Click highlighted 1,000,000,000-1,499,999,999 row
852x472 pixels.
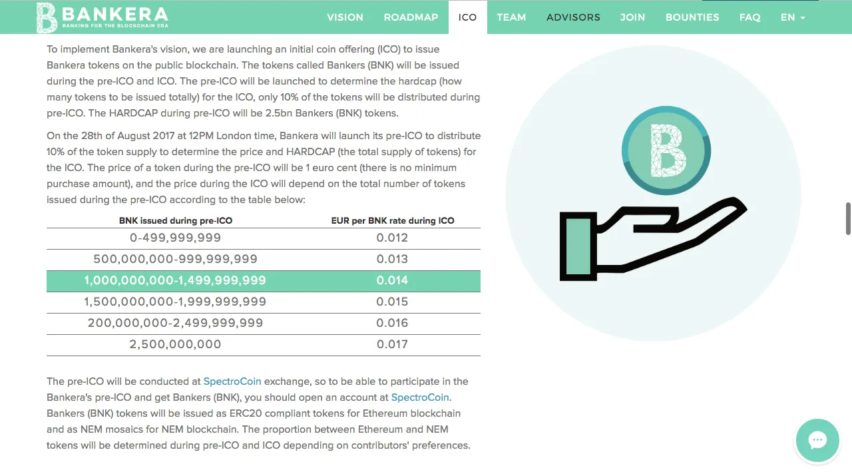(x=264, y=281)
